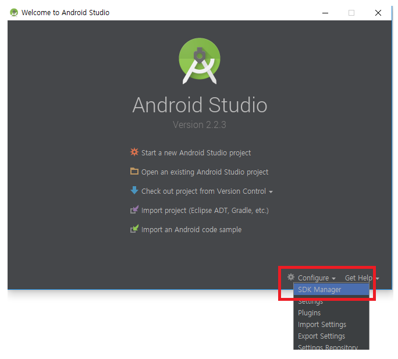Select Export Settings menu entry
The image size is (398, 359).
(x=331, y=336)
